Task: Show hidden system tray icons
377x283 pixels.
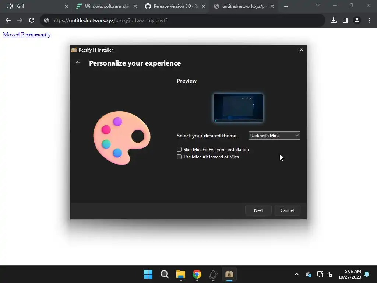Action: (x=297, y=274)
